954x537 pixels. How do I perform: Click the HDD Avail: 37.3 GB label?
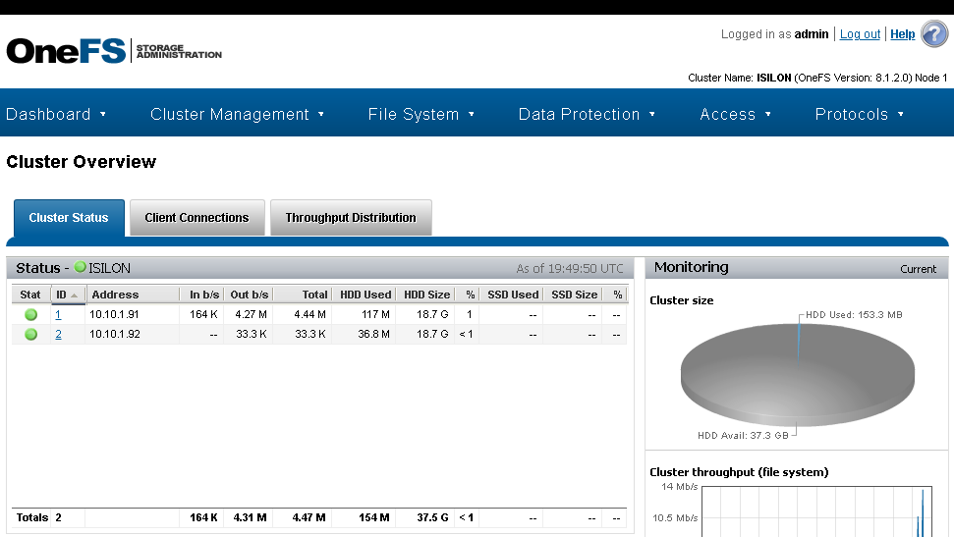743,436
